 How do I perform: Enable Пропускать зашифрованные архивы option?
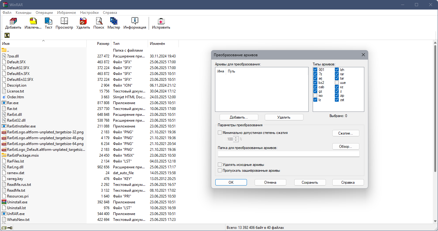click(220, 170)
